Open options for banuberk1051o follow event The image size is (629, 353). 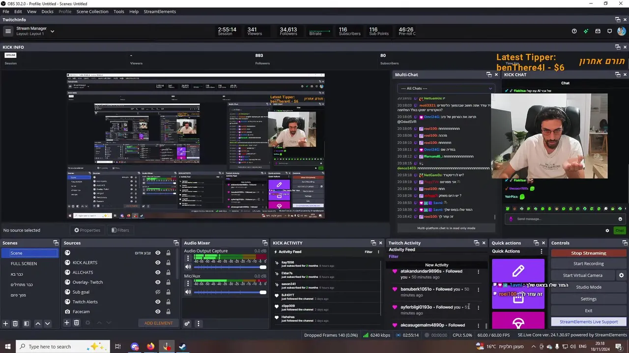478,290
